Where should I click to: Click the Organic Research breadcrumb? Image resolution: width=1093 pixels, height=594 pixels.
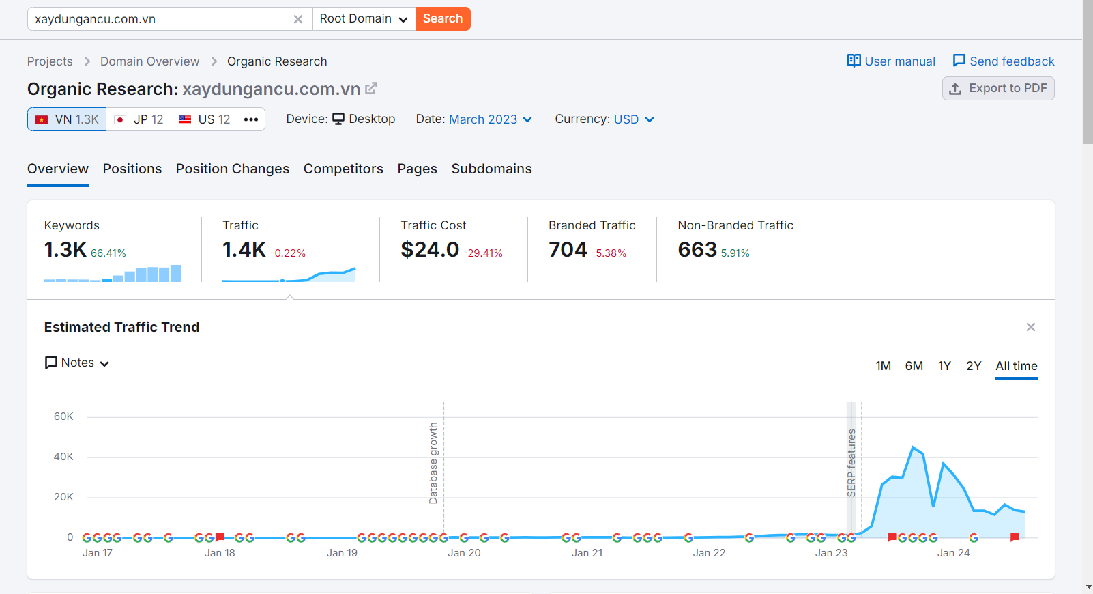[277, 61]
